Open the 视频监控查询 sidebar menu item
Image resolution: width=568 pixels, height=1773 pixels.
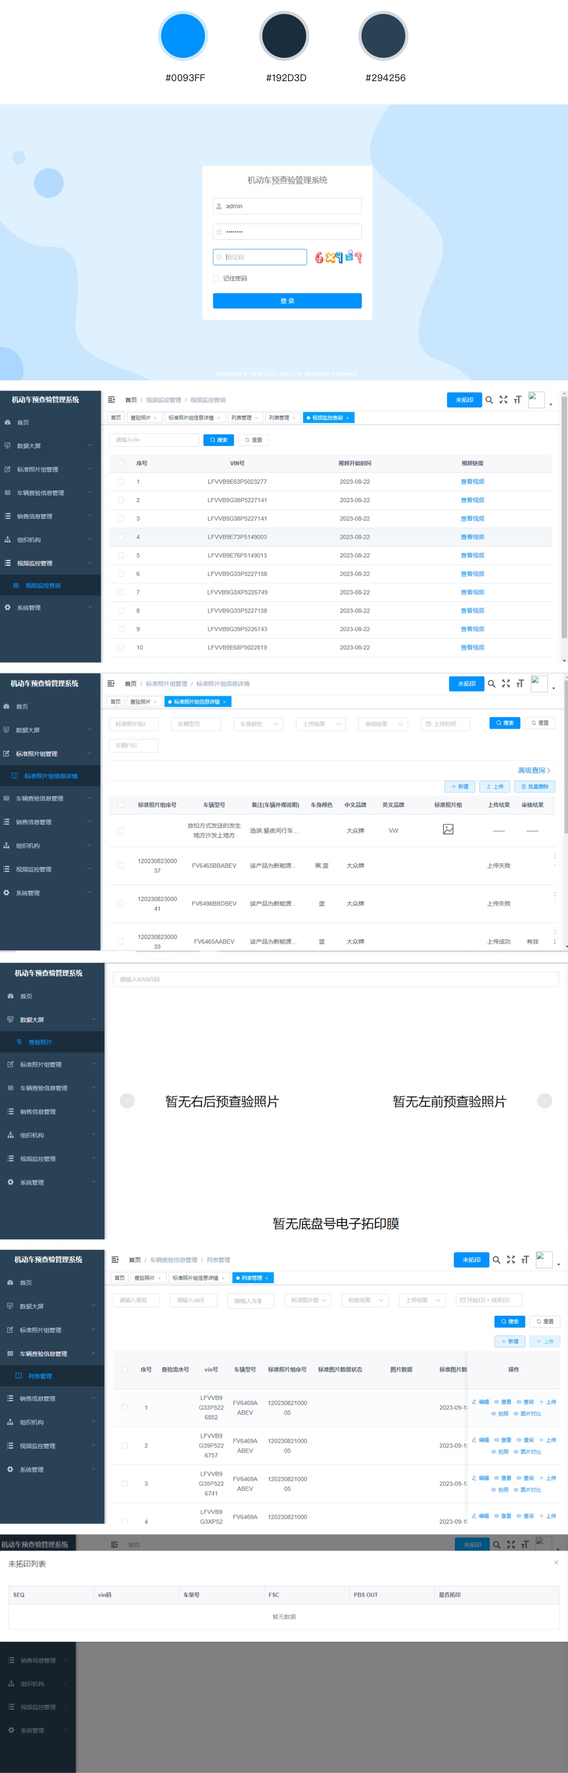point(43,586)
